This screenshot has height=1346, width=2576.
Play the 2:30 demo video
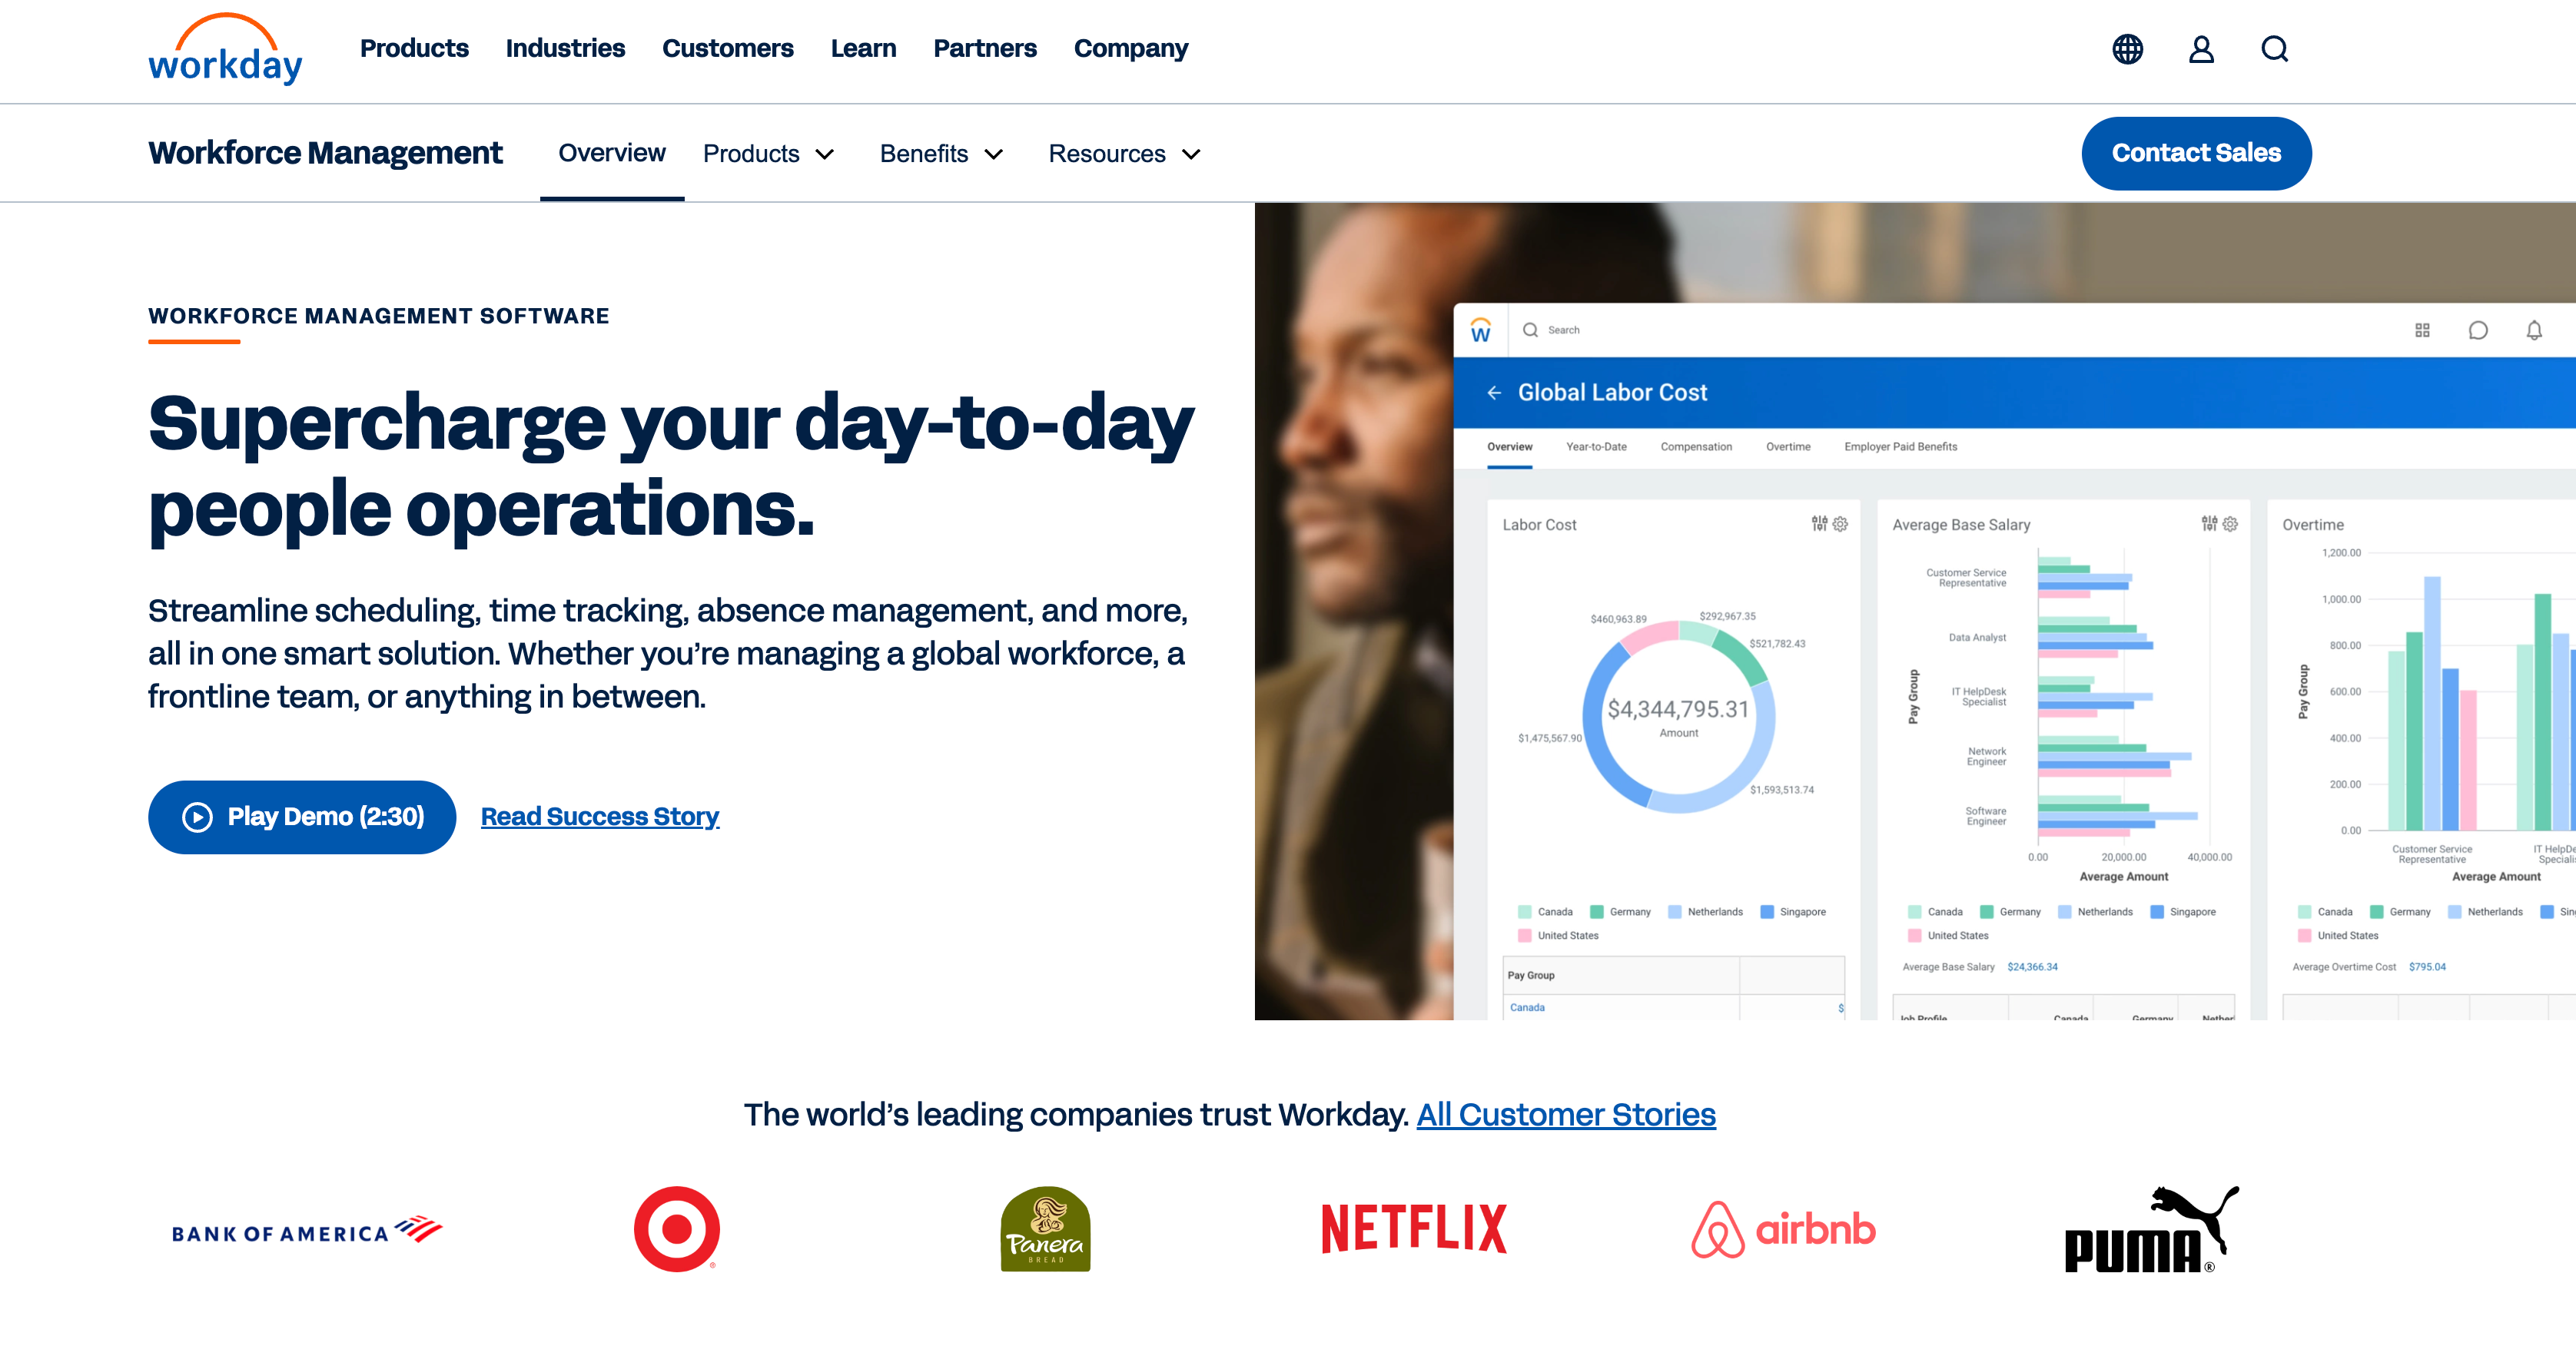tap(302, 817)
